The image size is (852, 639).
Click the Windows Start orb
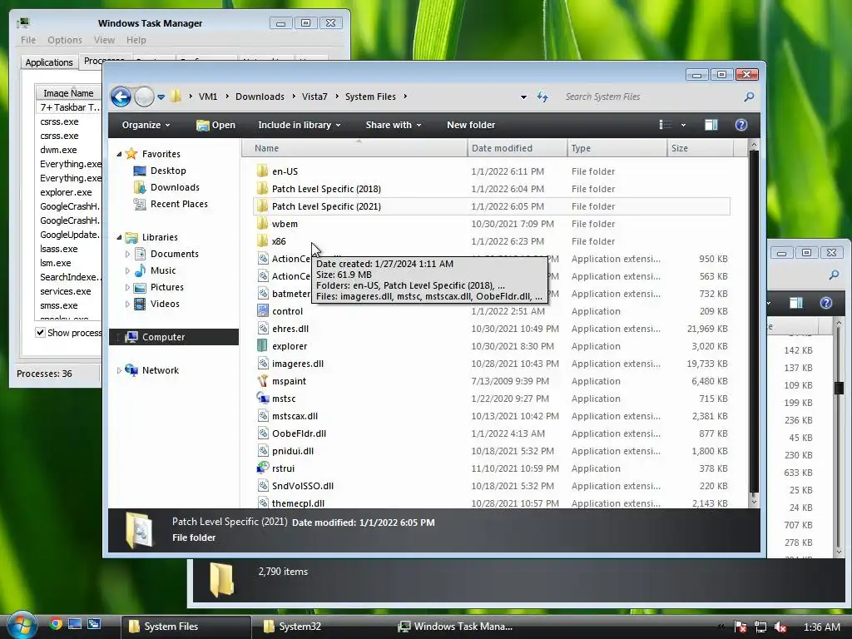(x=22, y=626)
